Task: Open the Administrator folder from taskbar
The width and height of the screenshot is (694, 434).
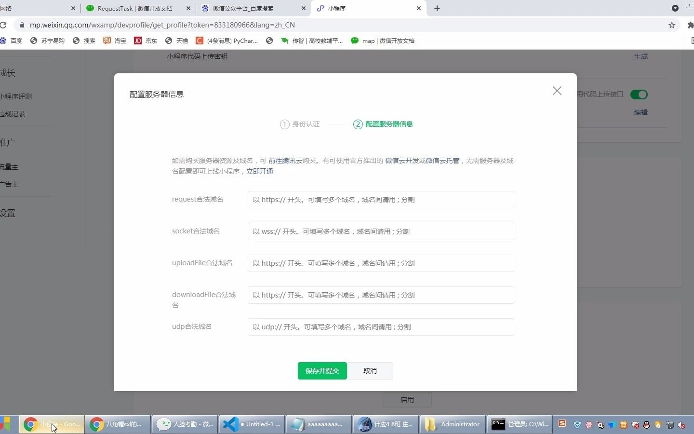Action: coord(453,424)
